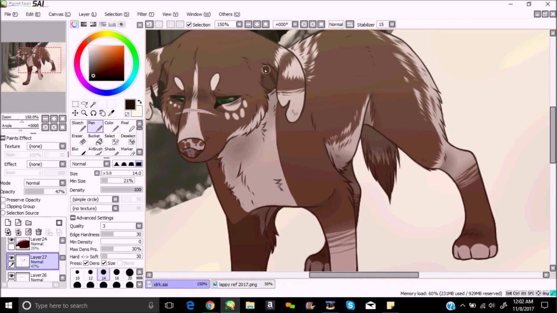Viewport: 557px width, 313px height.
Task: Enable Clipping Group
Action: [x=3, y=206]
